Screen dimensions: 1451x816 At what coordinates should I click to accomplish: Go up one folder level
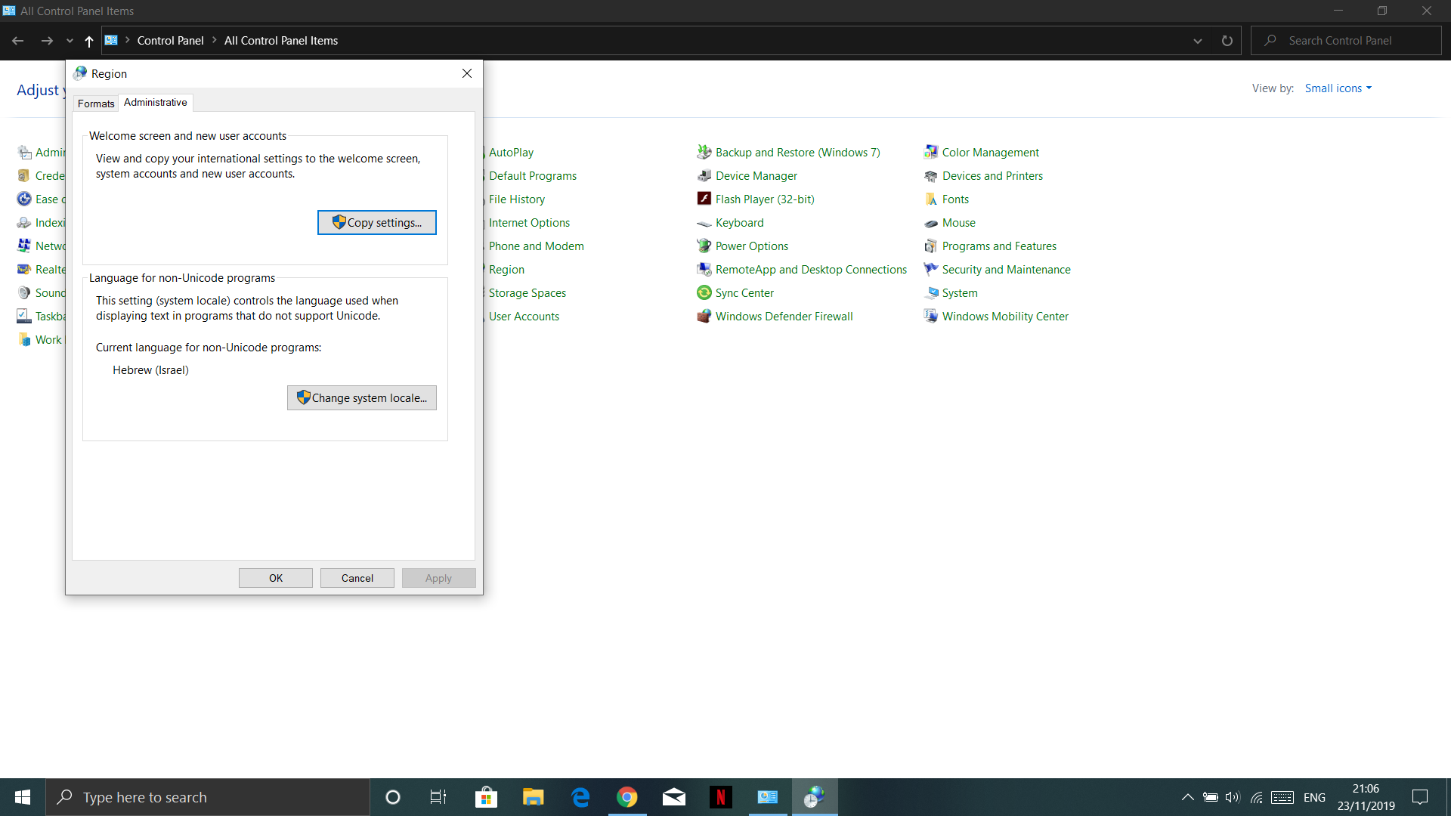coord(89,41)
